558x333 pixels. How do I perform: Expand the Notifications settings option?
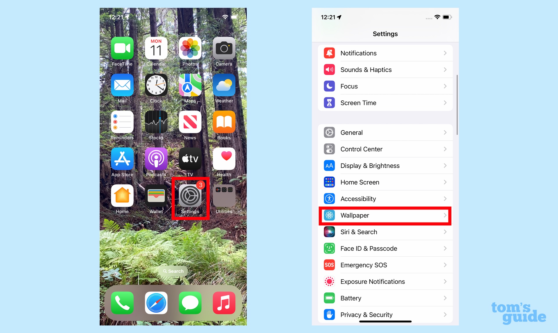385,53
